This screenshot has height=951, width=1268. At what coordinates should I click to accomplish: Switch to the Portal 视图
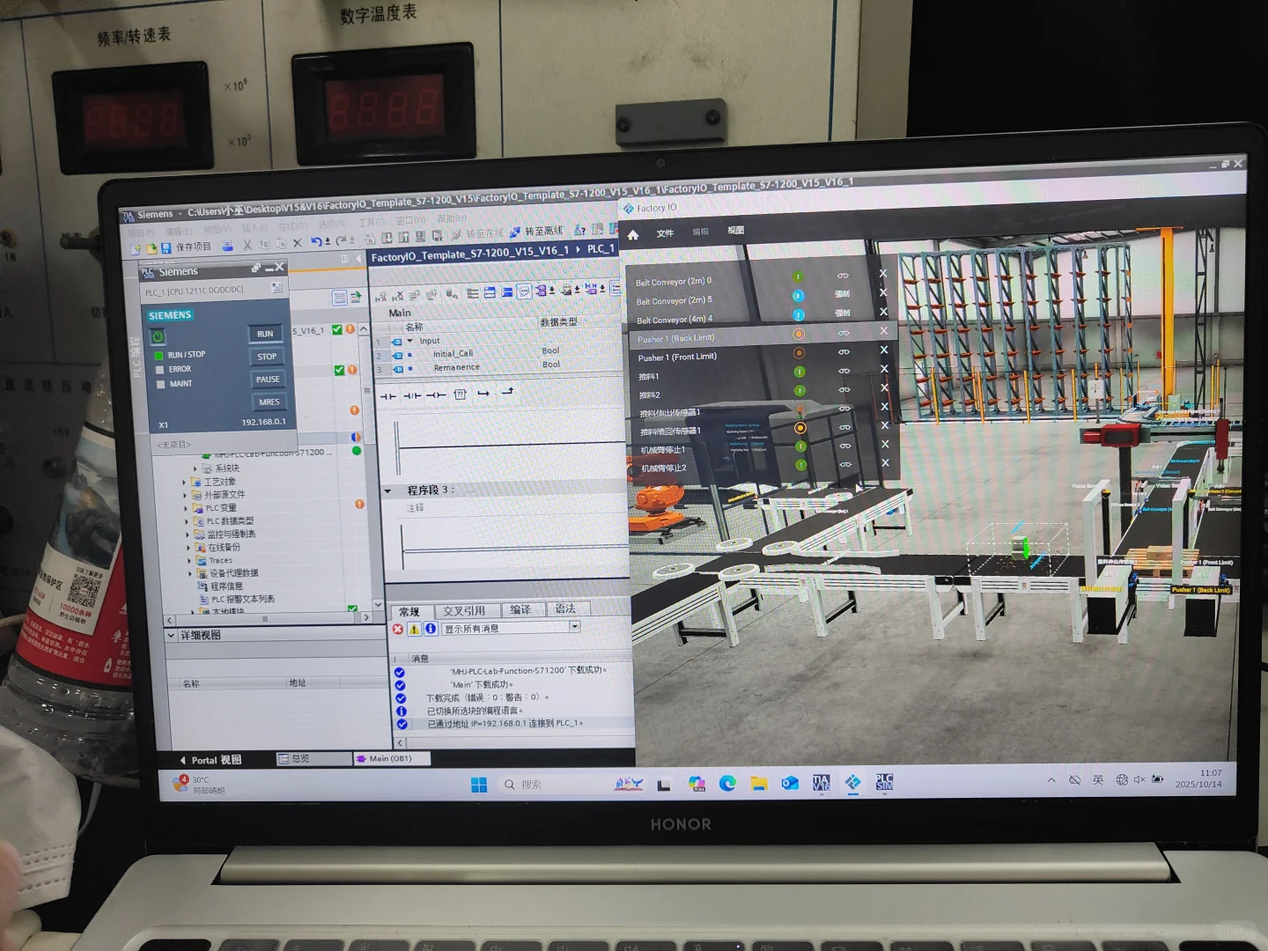[x=210, y=760]
